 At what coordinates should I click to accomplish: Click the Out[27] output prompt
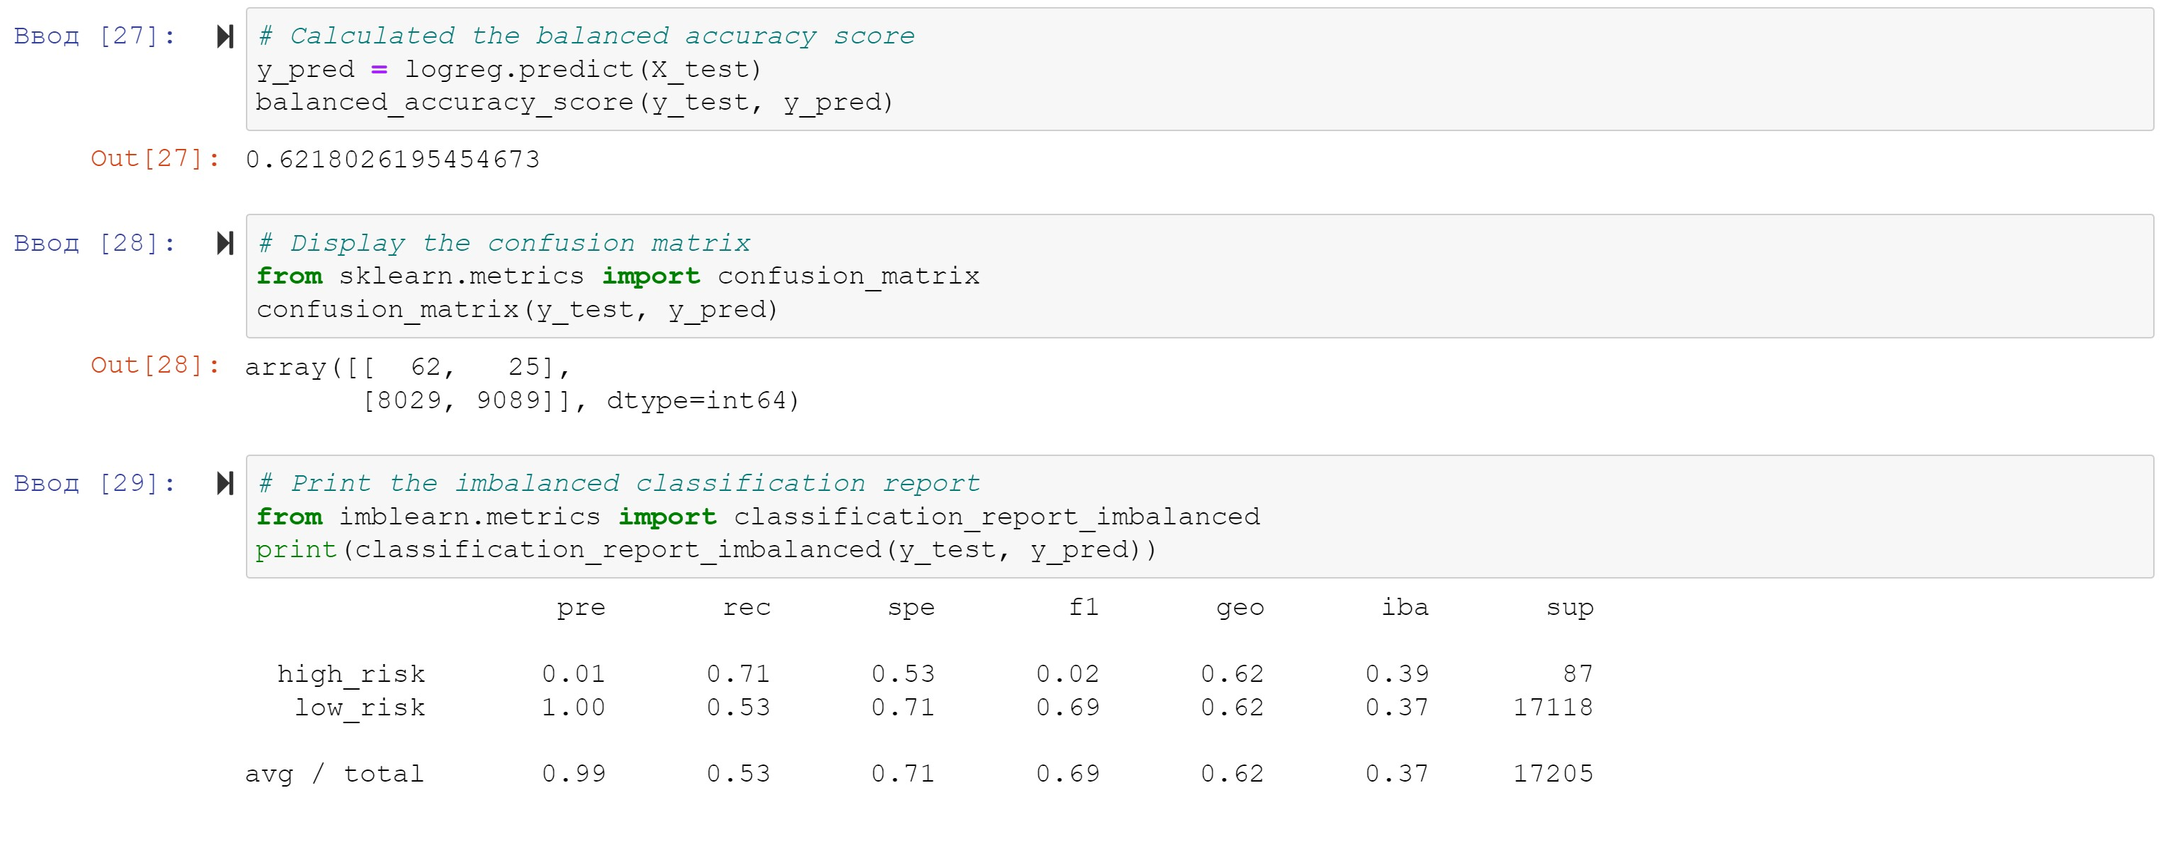[x=155, y=159]
